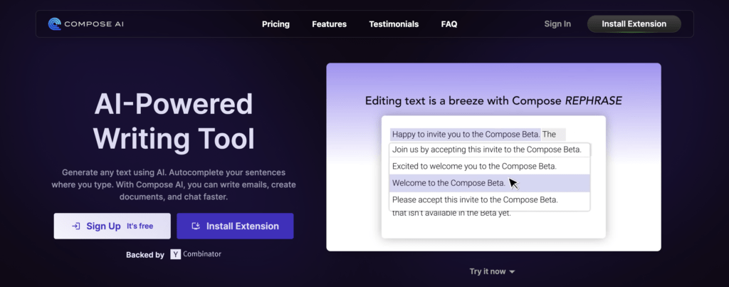Click the Try it now link text

click(487, 271)
